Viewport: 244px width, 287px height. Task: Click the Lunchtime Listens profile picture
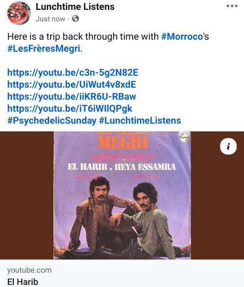click(19, 13)
